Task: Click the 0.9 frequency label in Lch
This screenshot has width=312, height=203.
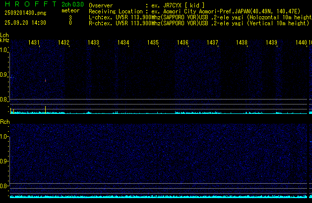Action: point(4,75)
